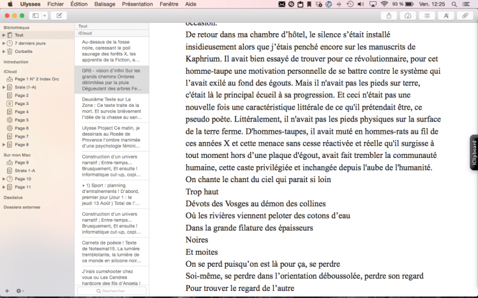The height and width of the screenshot is (298, 478).
Task: Click the add group plus icon
Action: pyautogui.click(x=7, y=291)
